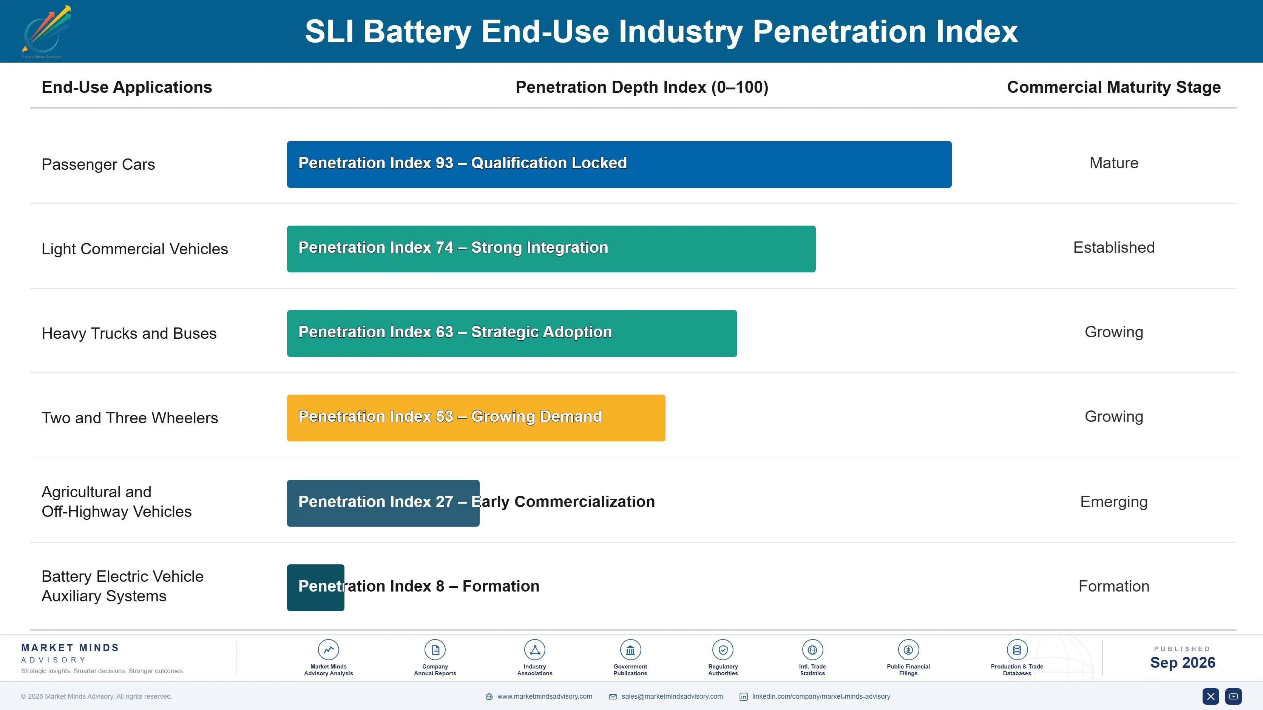Click the globe icon beside website address
Image resolution: width=1263 pixels, height=710 pixels.
point(489,697)
